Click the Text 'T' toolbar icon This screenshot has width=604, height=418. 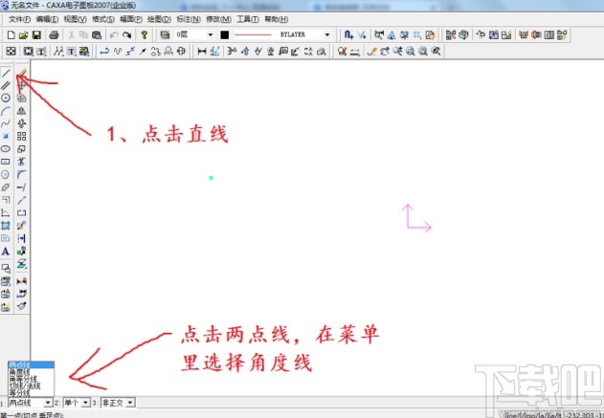[72, 52]
